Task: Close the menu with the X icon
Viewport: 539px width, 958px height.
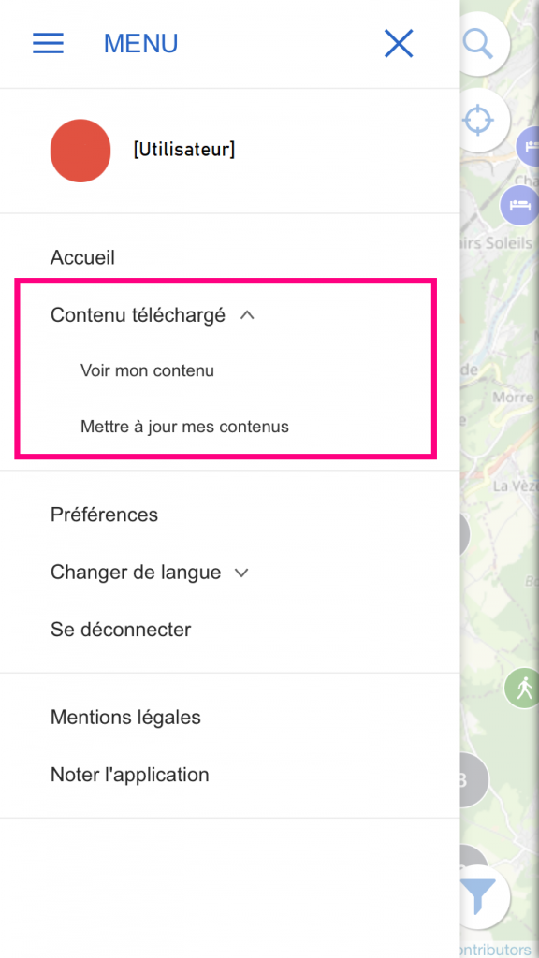Action: (399, 43)
